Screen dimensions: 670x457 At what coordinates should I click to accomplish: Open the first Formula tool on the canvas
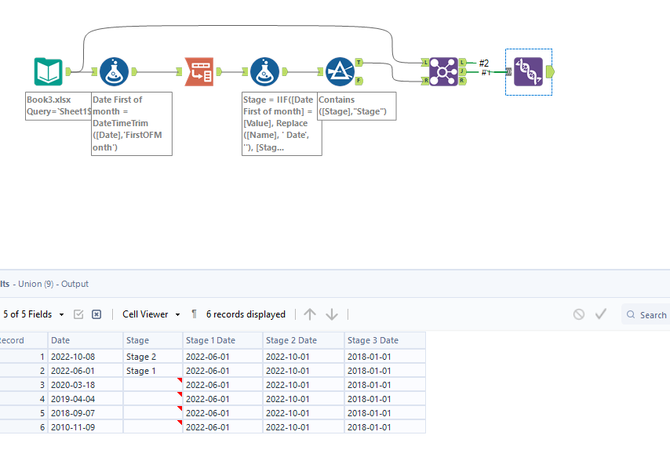tap(115, 70)
